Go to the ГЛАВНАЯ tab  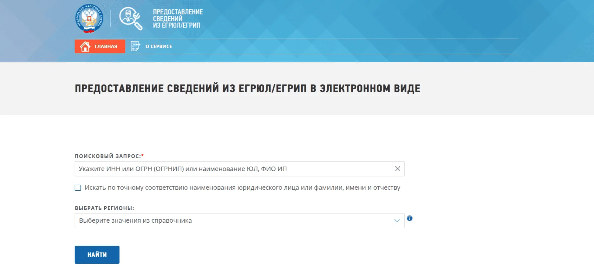(106, 46)
